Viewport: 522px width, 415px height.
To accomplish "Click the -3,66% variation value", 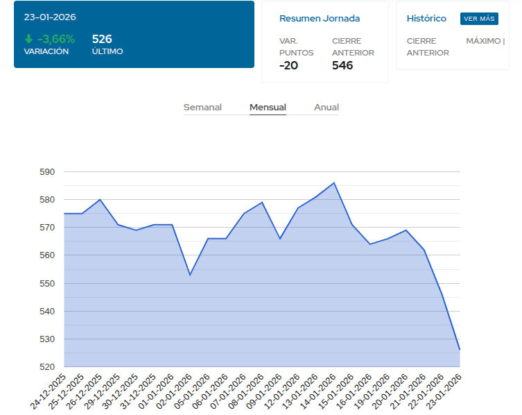I will coord(55,39).
